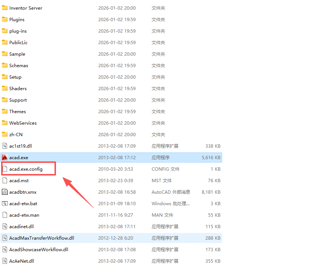The image size is (320, 269).
Task: Click the acadbtn.xmx file icon
Action: [5, 192]
